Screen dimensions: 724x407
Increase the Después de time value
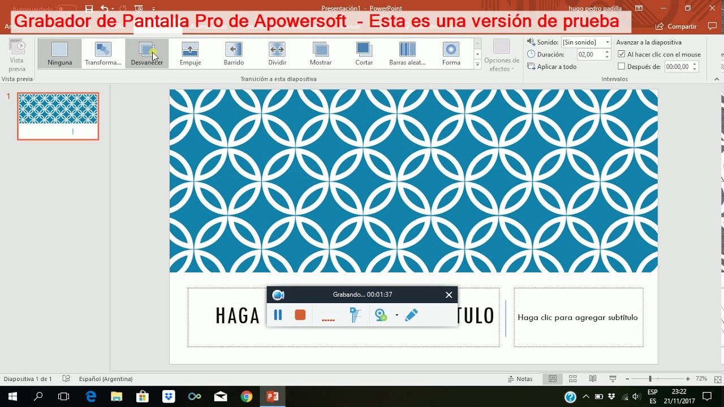pos(695,64)
